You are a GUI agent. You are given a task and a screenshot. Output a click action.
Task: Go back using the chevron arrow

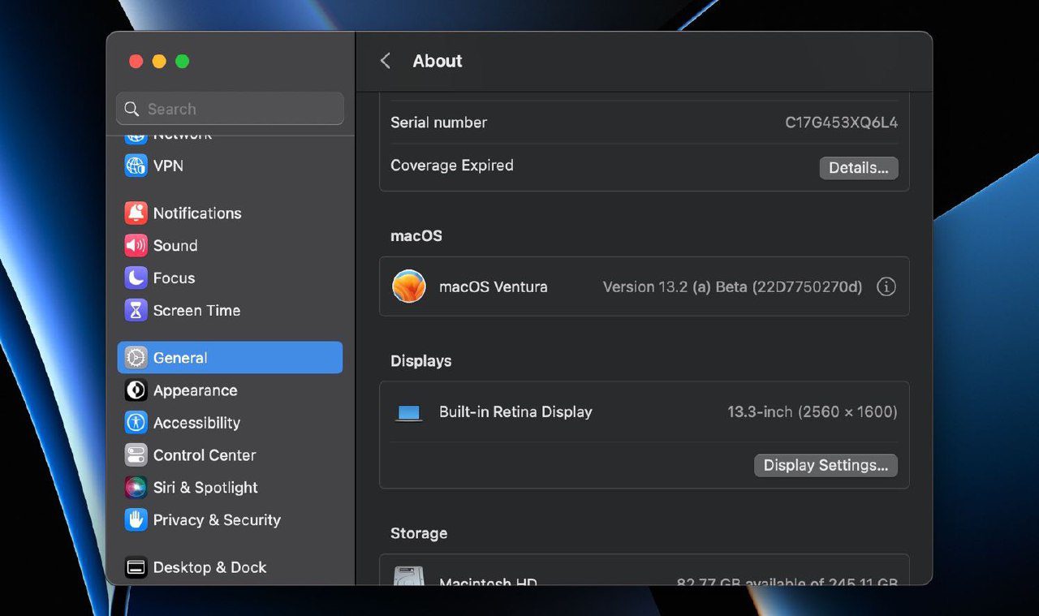[x=386, y=61]
